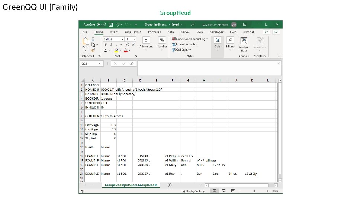
Task: Expand the formula bar chevron
Action: tap(279, 63)
